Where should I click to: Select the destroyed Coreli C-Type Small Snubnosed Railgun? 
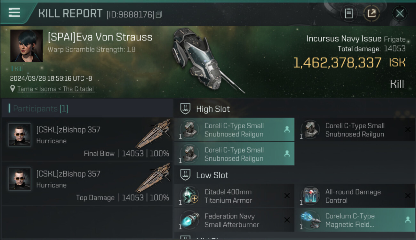pos(355,130)
